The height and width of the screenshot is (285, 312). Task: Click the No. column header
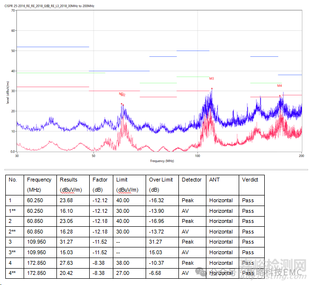pyautogui.click(x=13, y=180)
